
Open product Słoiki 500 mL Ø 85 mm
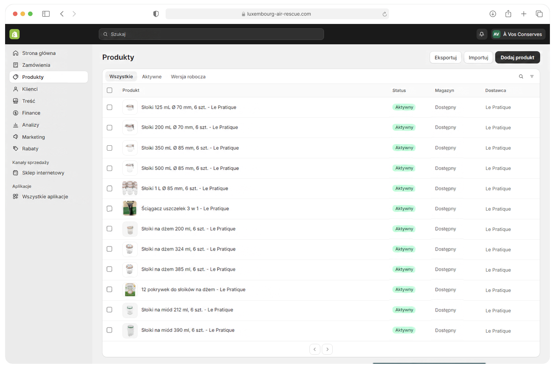pyautogui.click(x=190, y=168)
